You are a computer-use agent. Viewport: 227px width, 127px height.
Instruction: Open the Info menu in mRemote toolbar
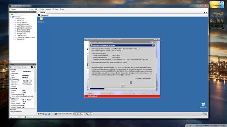62,9
